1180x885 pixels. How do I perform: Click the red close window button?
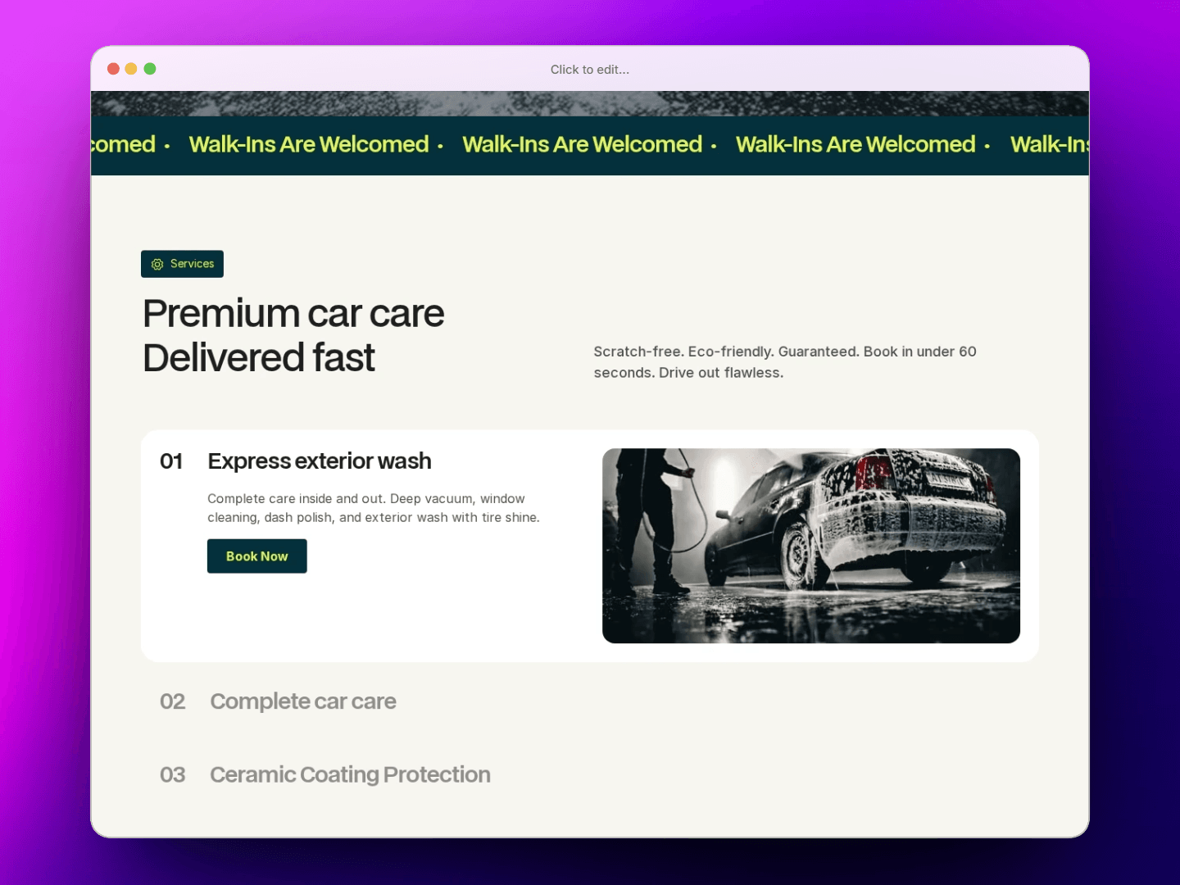114,69
